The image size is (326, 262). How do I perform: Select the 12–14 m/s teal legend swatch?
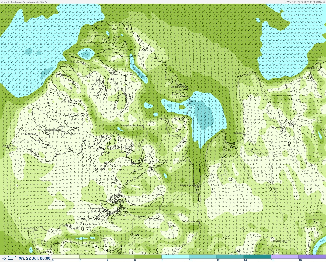tap(230, 257)
